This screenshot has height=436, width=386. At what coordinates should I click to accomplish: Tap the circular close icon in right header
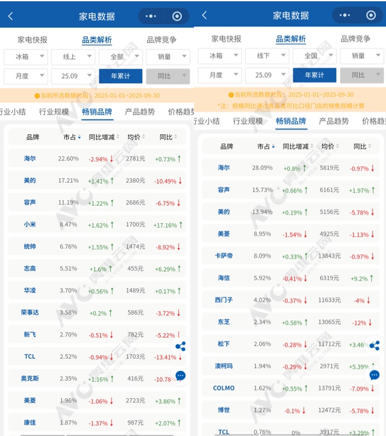tap(371, 15)
